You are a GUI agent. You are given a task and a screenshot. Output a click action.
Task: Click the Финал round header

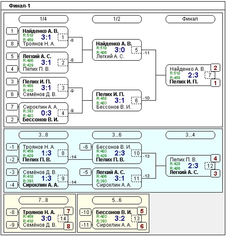190,19
